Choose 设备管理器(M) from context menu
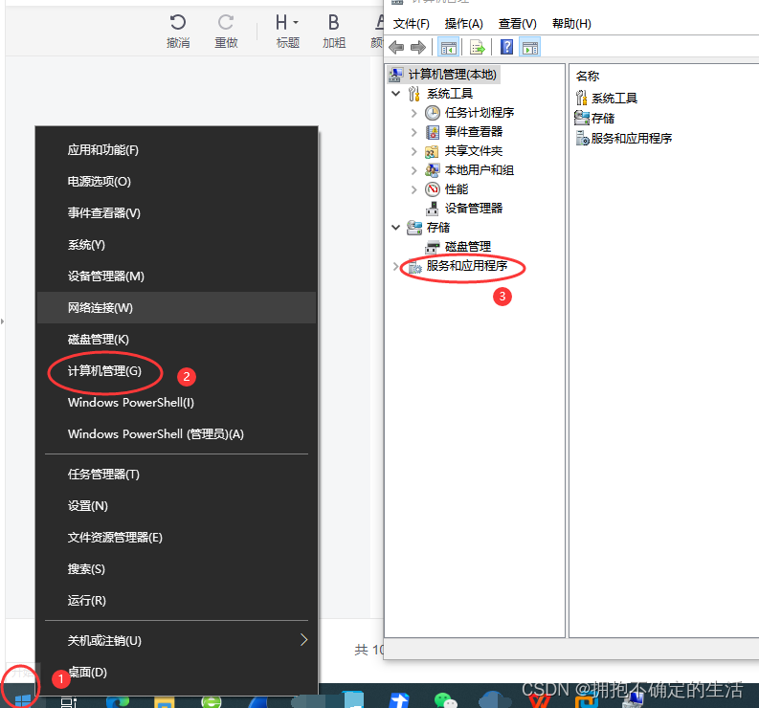Viewport: 759px width, 708px height. point(177,276)
